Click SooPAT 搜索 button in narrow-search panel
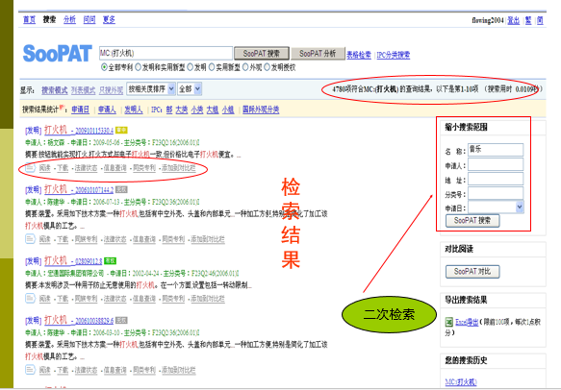 [472, 220]
